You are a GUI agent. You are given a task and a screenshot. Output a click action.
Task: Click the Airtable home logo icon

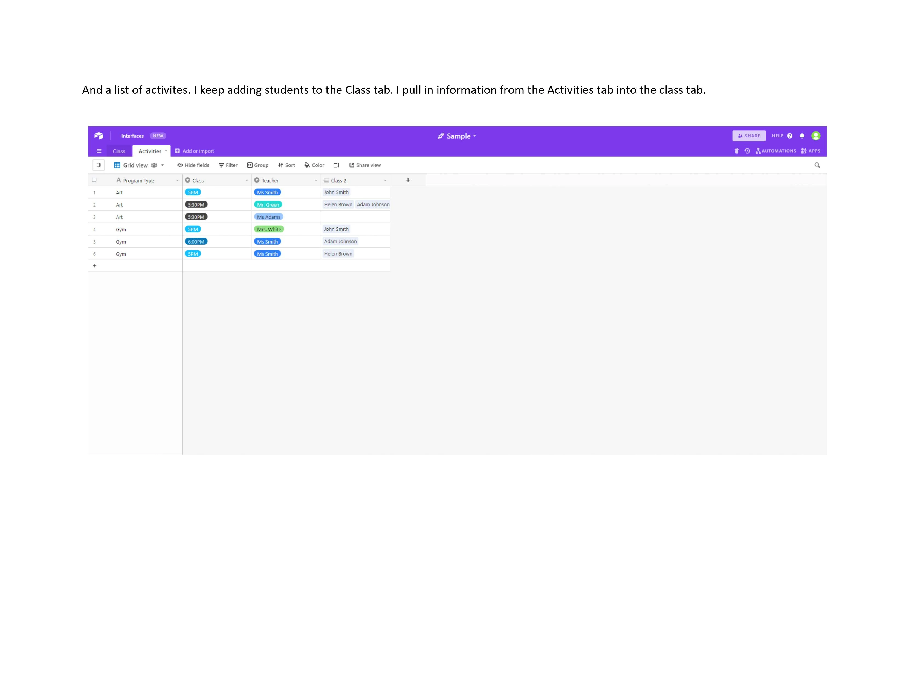tap(99, 136)
